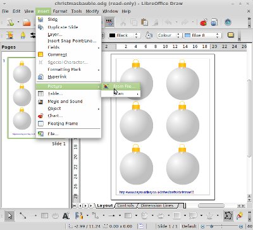Click the zoom in plus button

[240, 226]
